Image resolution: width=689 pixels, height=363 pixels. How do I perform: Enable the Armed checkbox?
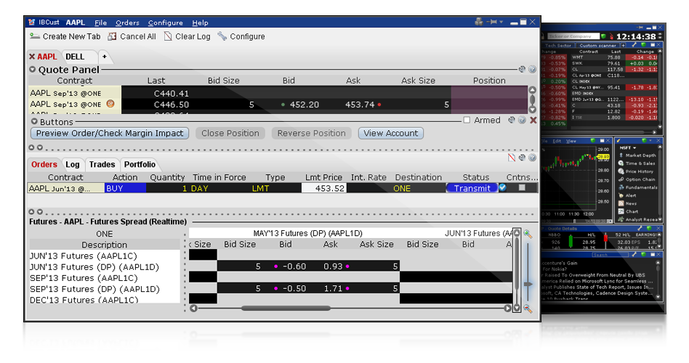tap(467, 121)
